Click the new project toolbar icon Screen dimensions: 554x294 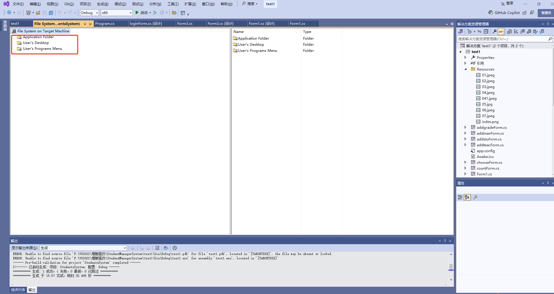pyautogui.click(x=28, y=13)
